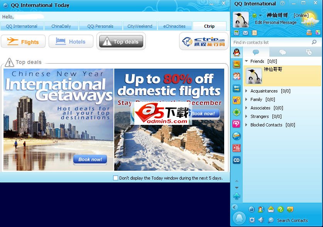The width and height of the screenshot is (323, 227).
Task: Click the person with globe icon at the bottom
Action: (x=261, y=209)
